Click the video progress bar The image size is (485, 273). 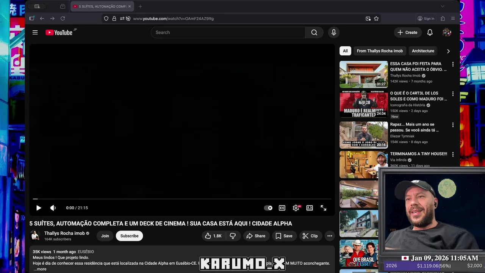click(182, 199)
